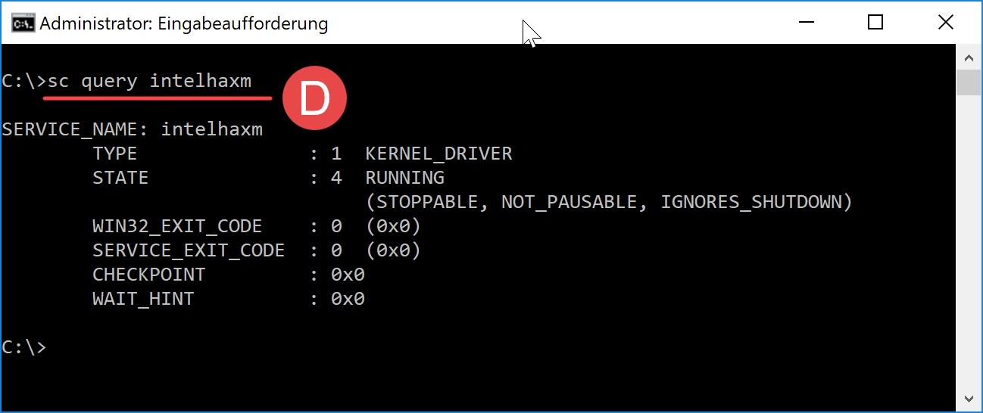983x413 pixels.
Task: Click the red circle D annotation marker
Action: [x=314, y=98]
